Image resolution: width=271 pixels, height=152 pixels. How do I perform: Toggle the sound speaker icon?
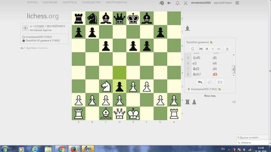click(x=169, y=3)
